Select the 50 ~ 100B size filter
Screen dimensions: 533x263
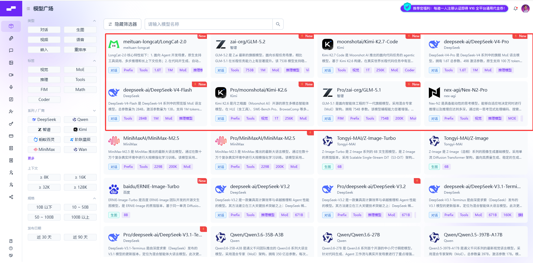(x=44, y=217)
